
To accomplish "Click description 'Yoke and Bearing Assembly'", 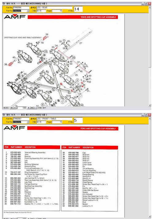I will [35, 153].
